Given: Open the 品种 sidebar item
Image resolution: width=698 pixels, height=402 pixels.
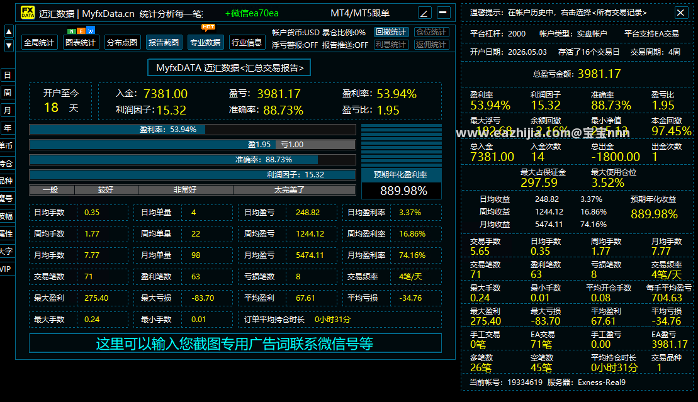Looking at the screenshot, I should [7, 181].
